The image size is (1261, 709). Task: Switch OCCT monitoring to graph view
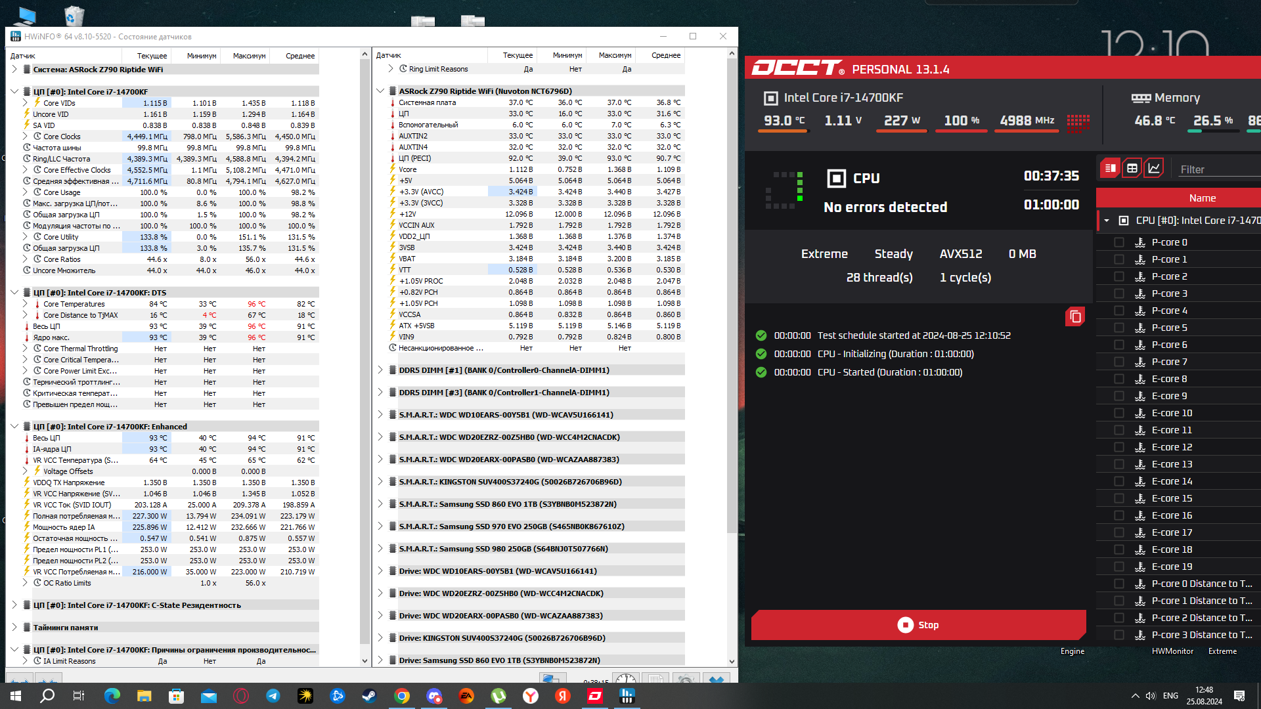[x=1154, y=169]
